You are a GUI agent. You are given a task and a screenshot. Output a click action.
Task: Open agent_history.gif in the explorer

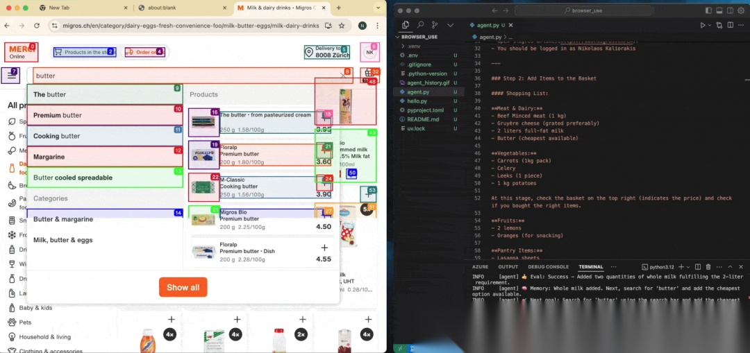coord(428,83)
